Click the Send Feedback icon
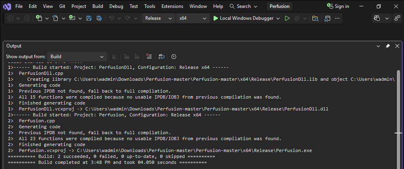The height and width of the screenshot is (169, 404). [x=397, y=18]
